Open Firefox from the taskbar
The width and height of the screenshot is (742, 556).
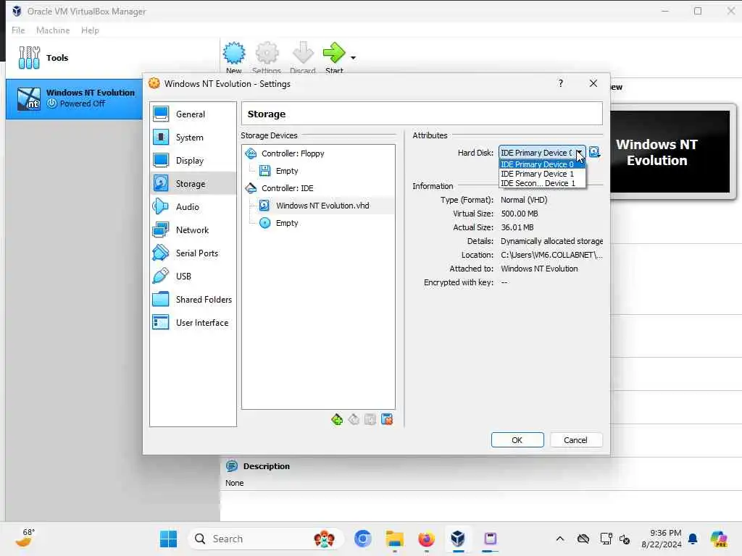426,539
